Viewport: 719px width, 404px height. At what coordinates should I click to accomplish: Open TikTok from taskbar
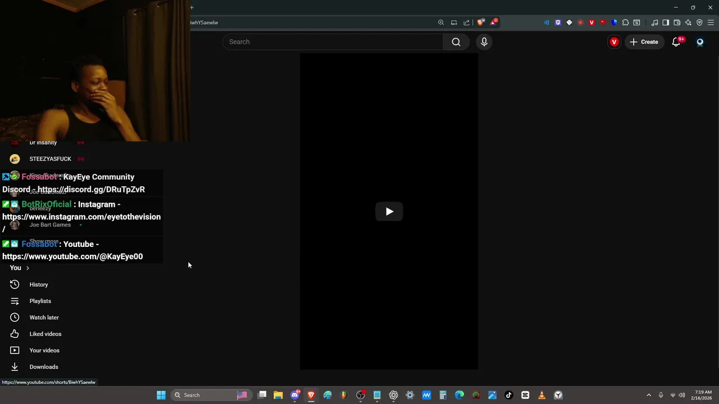point(509,395)
